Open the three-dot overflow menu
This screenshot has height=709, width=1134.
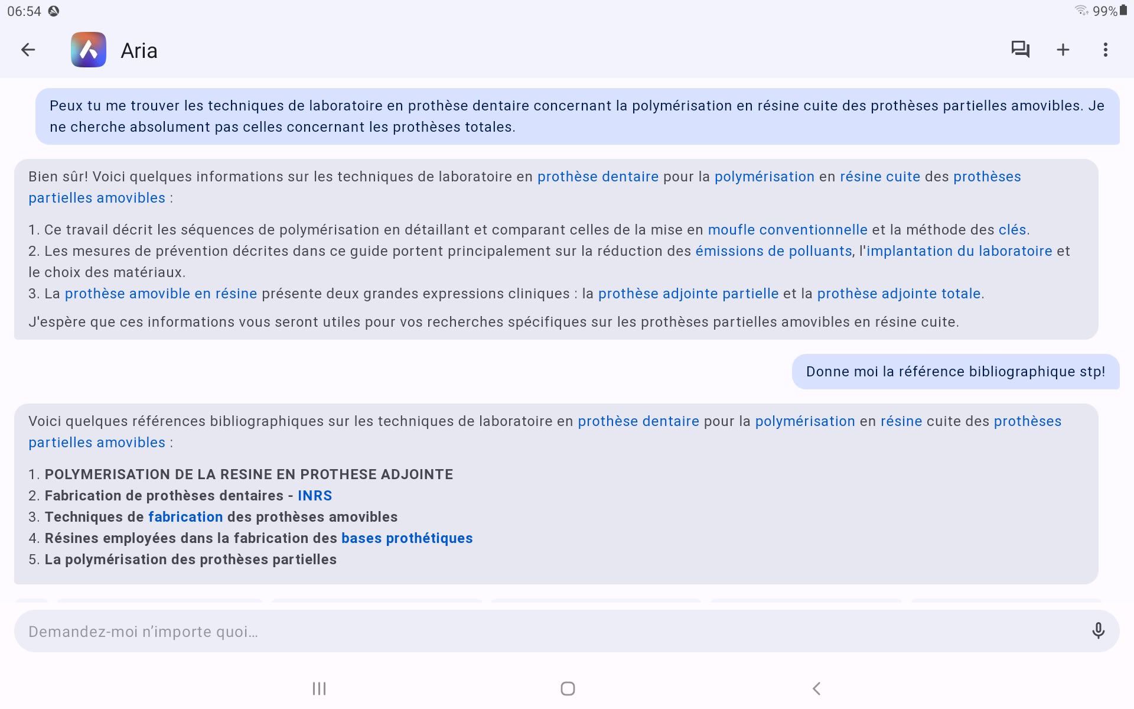click(1105, 50)
